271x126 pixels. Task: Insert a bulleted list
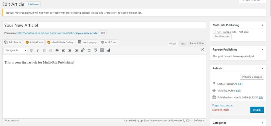tap(44, 50)
